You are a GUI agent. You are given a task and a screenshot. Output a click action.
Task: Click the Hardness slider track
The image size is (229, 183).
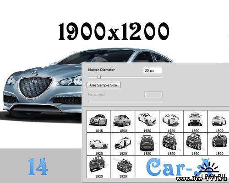[x=125, y=101]
